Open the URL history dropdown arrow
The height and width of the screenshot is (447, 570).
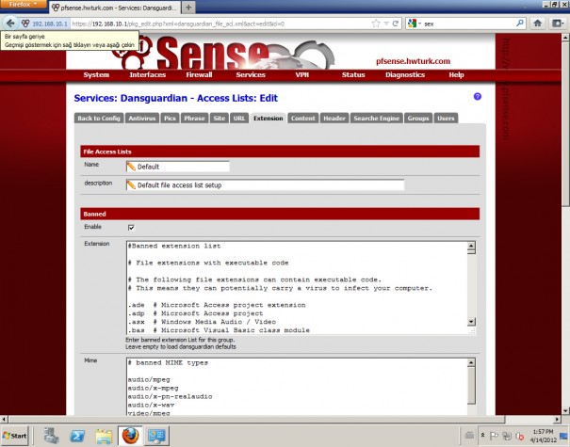(x=386, y=24)
